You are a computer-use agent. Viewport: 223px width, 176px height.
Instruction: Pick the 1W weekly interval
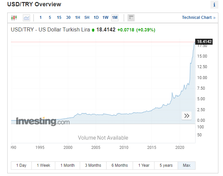coord(105,18)
